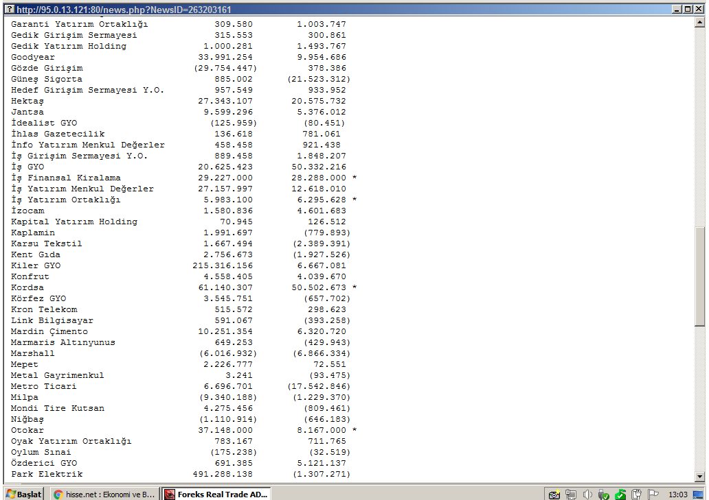Click Otokar value 37.148.000
The height and width of the screenshot is (500, 709).
pyautogui.click(x=225, y=431)
